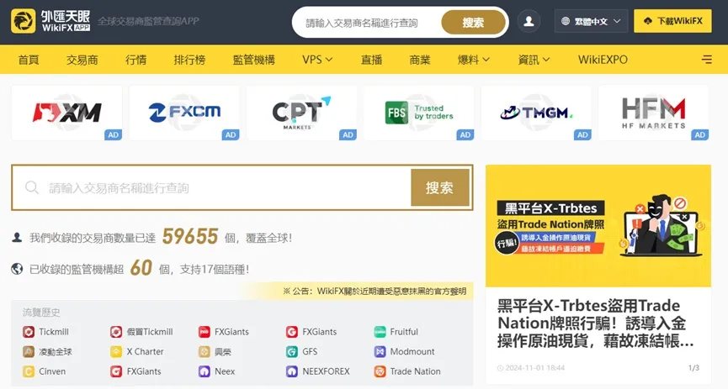Open X Charter from browsing history
728x389 pixels.
(x=145, y=351)
